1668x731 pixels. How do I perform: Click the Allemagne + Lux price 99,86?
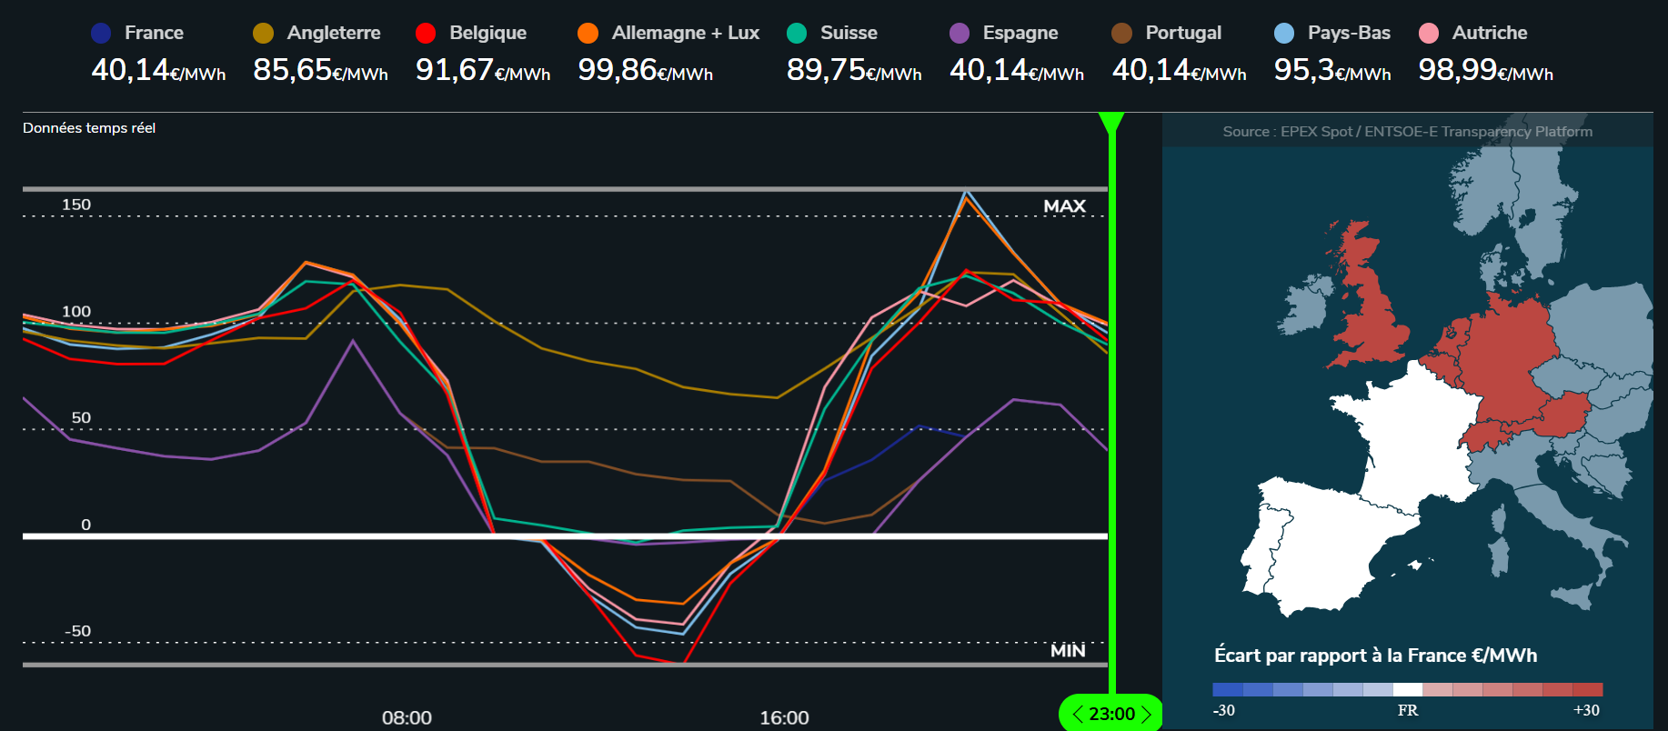(x=645, y=70)
